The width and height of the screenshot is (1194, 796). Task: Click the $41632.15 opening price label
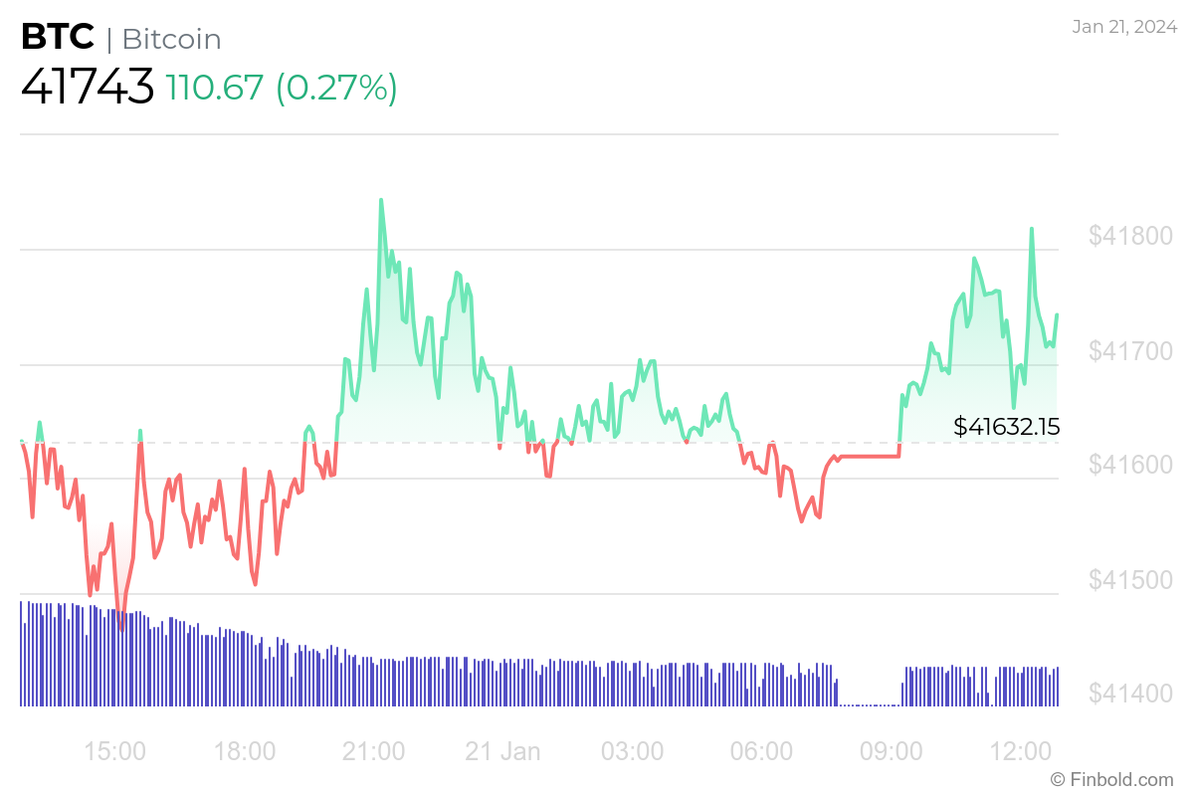click(x=1006, y=427)
